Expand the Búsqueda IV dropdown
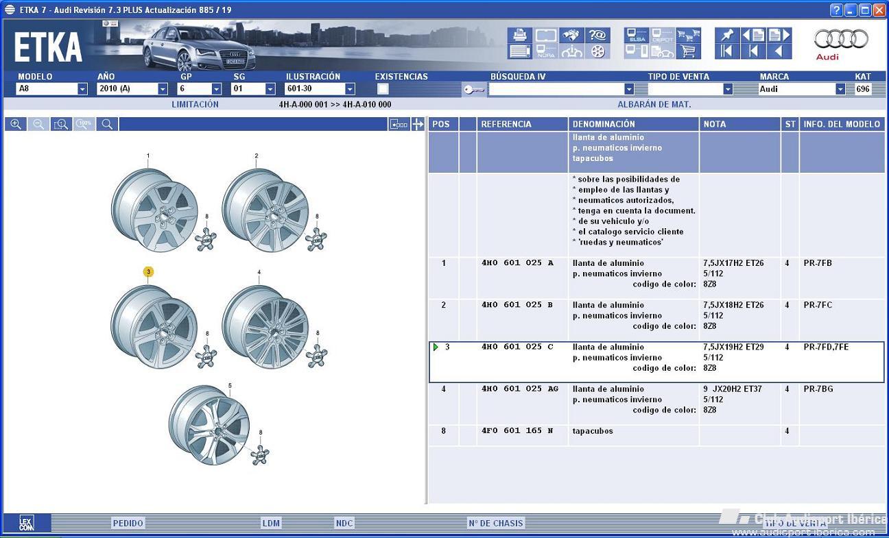 pyautogui.click(x=629, y=89)
